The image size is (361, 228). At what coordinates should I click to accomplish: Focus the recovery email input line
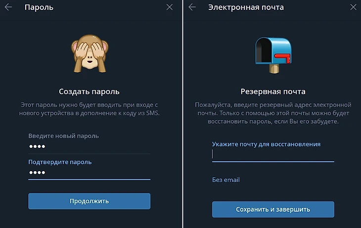pyautogui.click(x=273, y=154)
